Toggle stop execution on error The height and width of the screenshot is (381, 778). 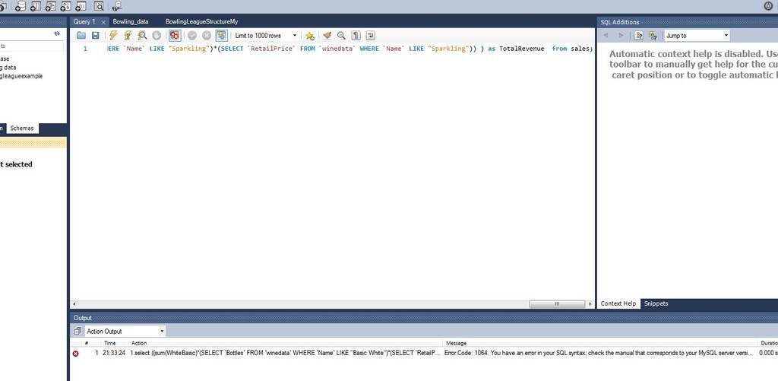[174, 36]
